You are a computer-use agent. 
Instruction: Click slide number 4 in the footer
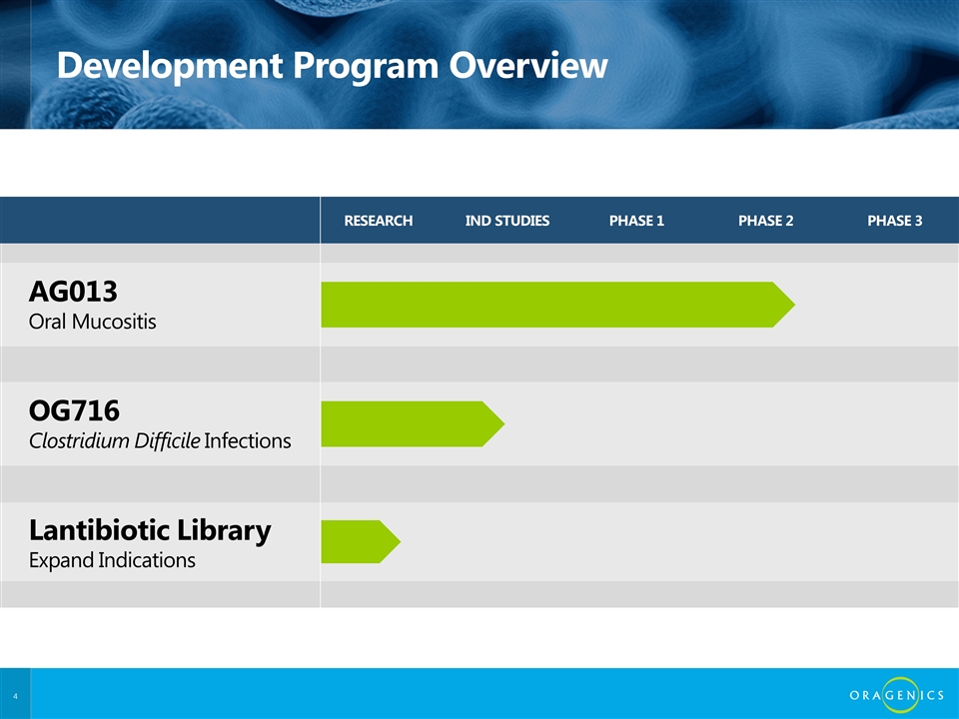16,694
